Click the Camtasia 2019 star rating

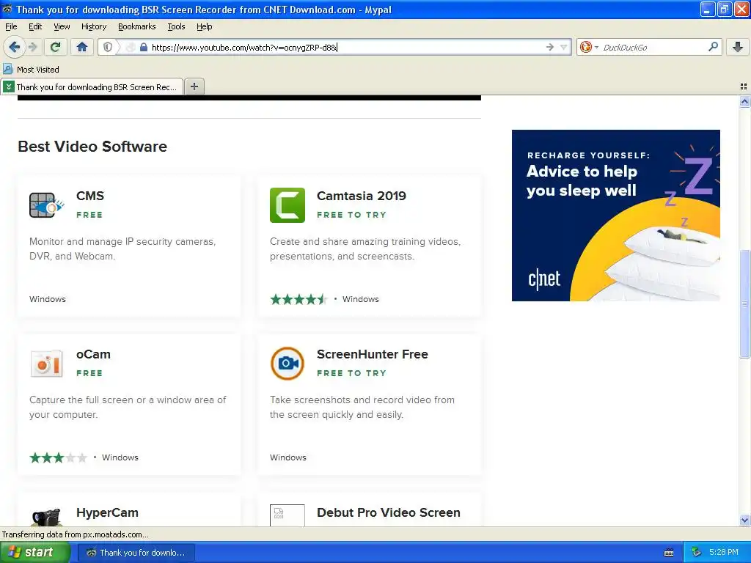[x=298, y=299]
